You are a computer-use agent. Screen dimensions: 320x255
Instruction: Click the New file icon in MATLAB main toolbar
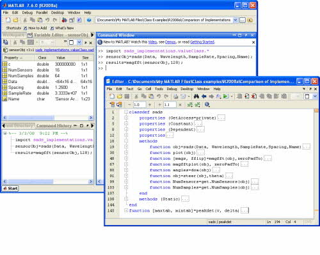[8, 20]
